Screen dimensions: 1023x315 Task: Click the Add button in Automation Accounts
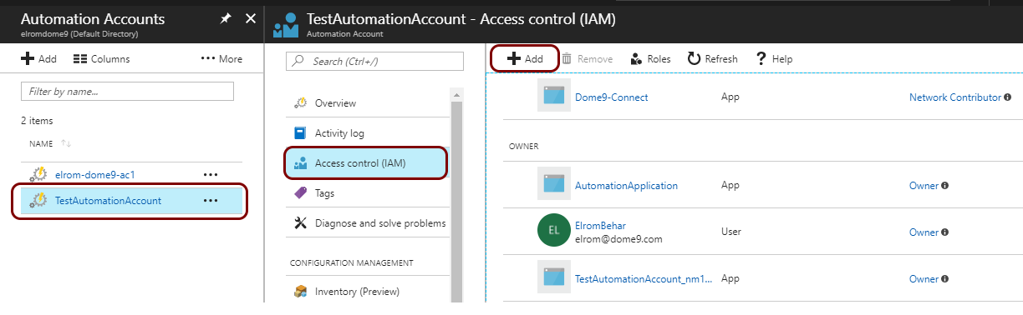tap(38, 59)
